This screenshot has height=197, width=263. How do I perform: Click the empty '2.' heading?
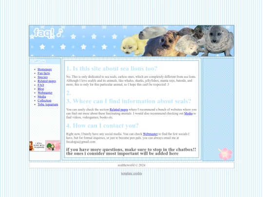pos(69,93)
